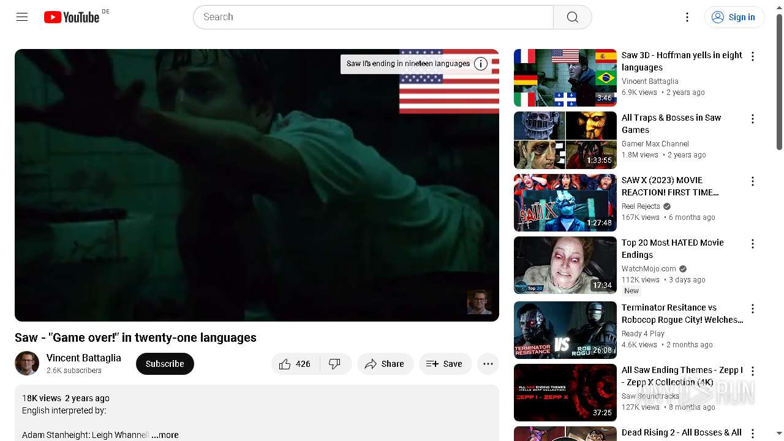Click the 426 like count
784x441 pixels.
point(303,364)
